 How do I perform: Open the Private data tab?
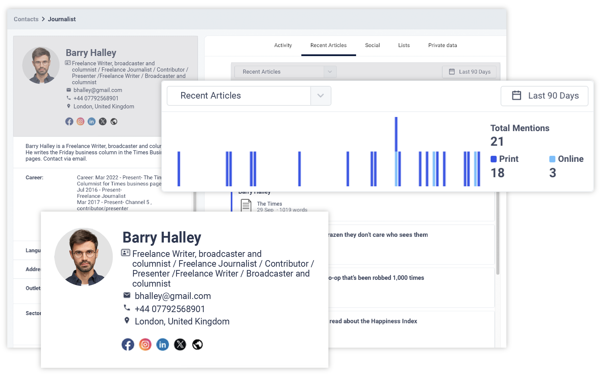pyautogui.click(x=442, y=45)
